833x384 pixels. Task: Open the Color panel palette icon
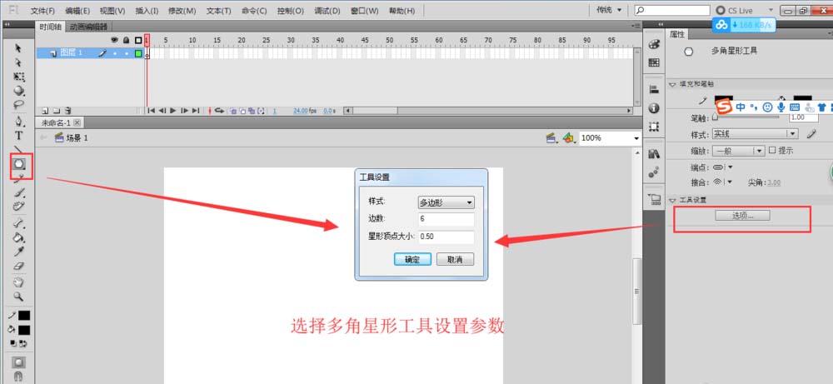point(654,46)
